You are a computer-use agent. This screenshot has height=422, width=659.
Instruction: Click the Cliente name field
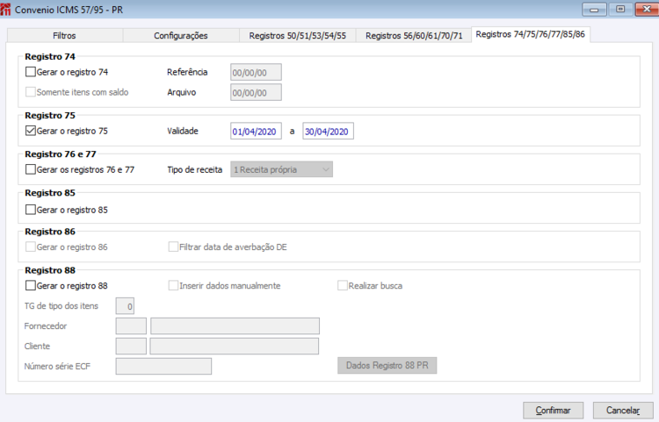click(235, 346)
